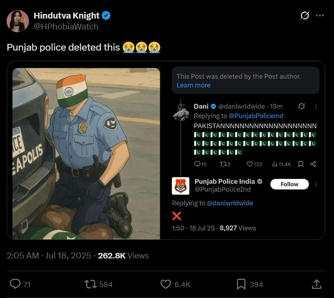The image size is (334, 298).
Task: Open more options on Dani's reply
Action: (x=316, y=107)
